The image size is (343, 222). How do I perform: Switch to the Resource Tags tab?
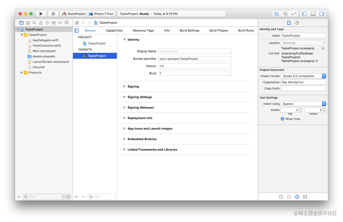[143, 30]
